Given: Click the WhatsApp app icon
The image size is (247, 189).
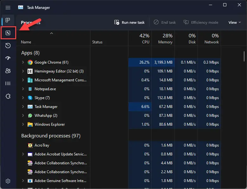Looking at the screenshot, I should (x=30, y=116).
